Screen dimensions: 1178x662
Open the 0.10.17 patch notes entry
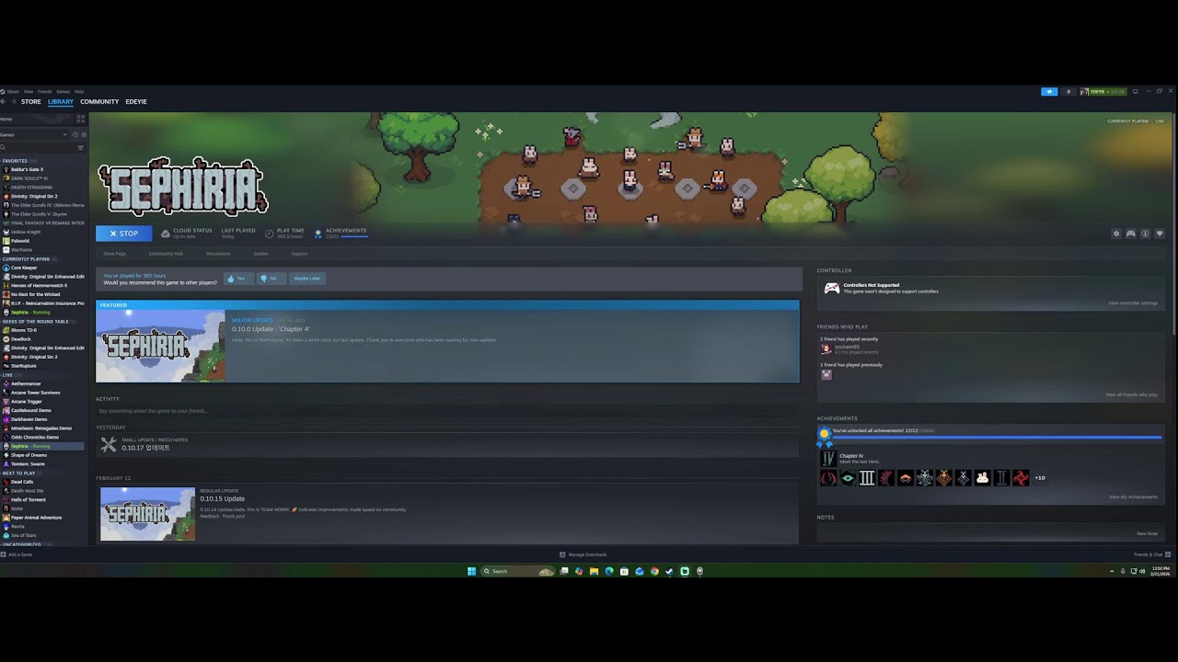[x=447, y=444]
